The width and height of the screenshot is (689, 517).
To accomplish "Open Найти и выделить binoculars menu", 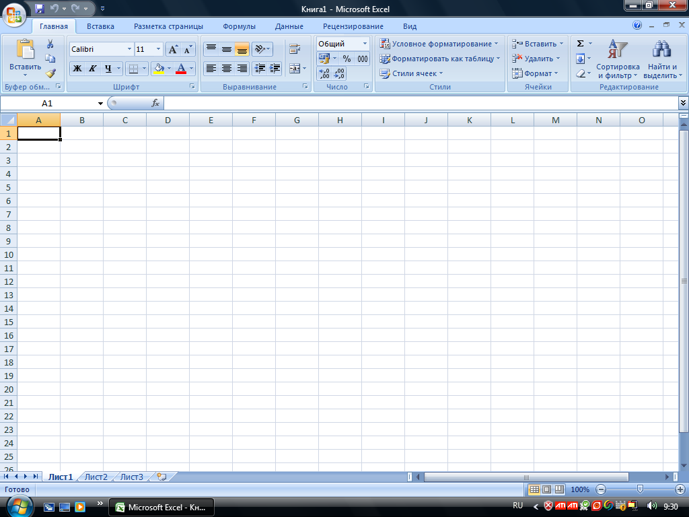I will tap(662, 59).
